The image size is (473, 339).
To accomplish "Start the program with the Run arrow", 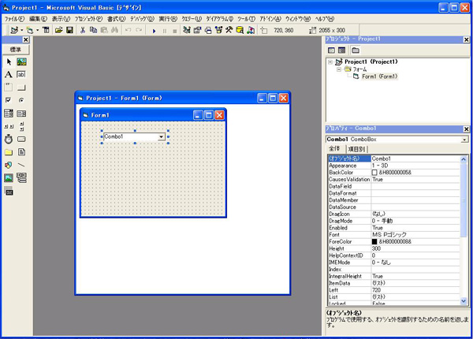I will [x=155, y=31].
